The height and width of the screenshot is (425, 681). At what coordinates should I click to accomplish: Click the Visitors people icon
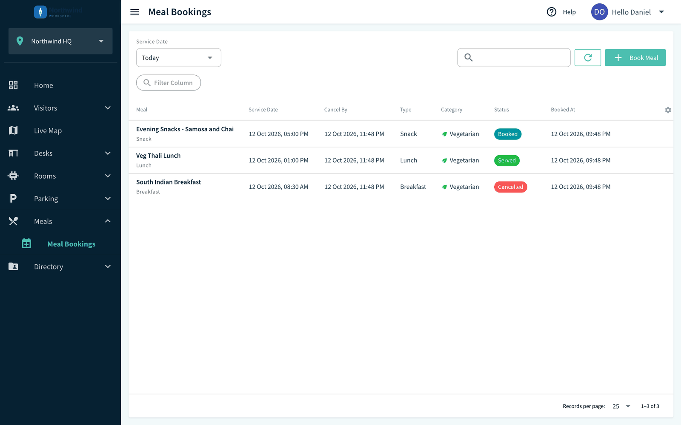point(13,108)
